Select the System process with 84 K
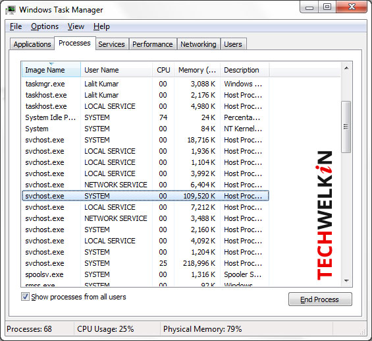The width and height of the screenshot is (372, 341). tap(146, 129)
